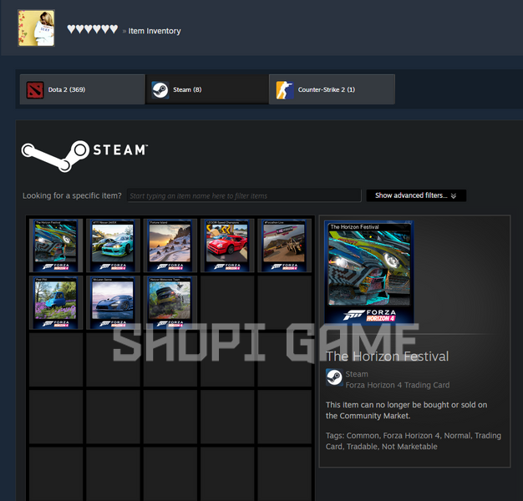Click The Horizon Festival title in details panel
Viewport: 523px width, 501px height.
click(388, 357)
